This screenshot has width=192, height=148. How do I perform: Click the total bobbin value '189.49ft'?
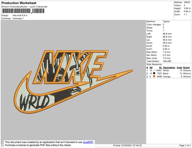(167, 61)
